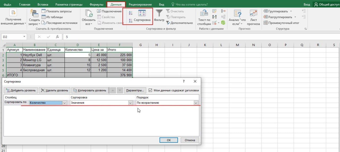Confirm sorting with the ОК button
The width and height of the screenshot is (340, 152).
tap(169, 140)
